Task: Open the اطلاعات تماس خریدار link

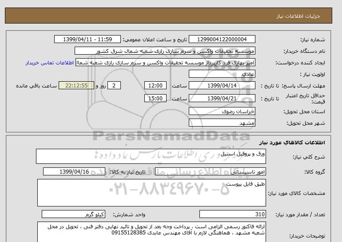Action: point(49,63)
